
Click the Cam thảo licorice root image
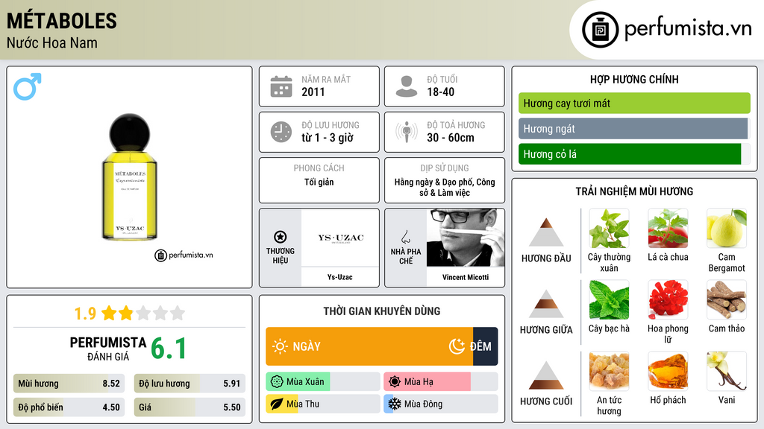pos(727,300)
